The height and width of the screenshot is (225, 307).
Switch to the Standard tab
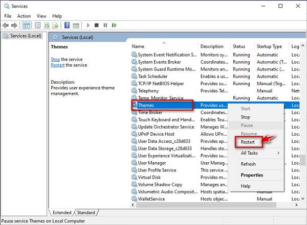(x=86, y=212)
